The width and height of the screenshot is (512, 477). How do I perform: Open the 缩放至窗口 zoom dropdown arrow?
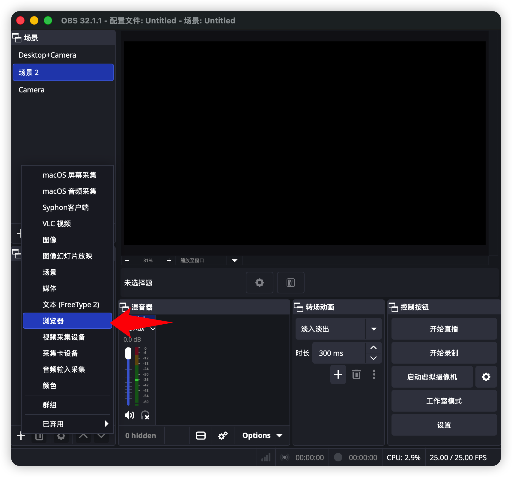pos(234,260)
